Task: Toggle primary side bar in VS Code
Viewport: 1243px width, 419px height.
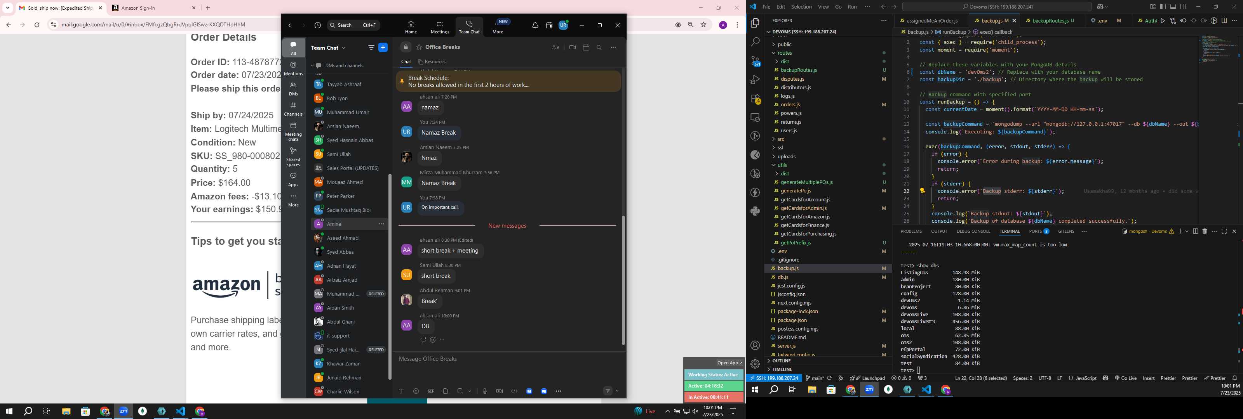Action: (x=1163, y=7)
